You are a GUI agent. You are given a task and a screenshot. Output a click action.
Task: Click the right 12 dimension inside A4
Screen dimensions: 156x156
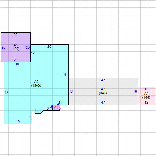coord(153,96)
